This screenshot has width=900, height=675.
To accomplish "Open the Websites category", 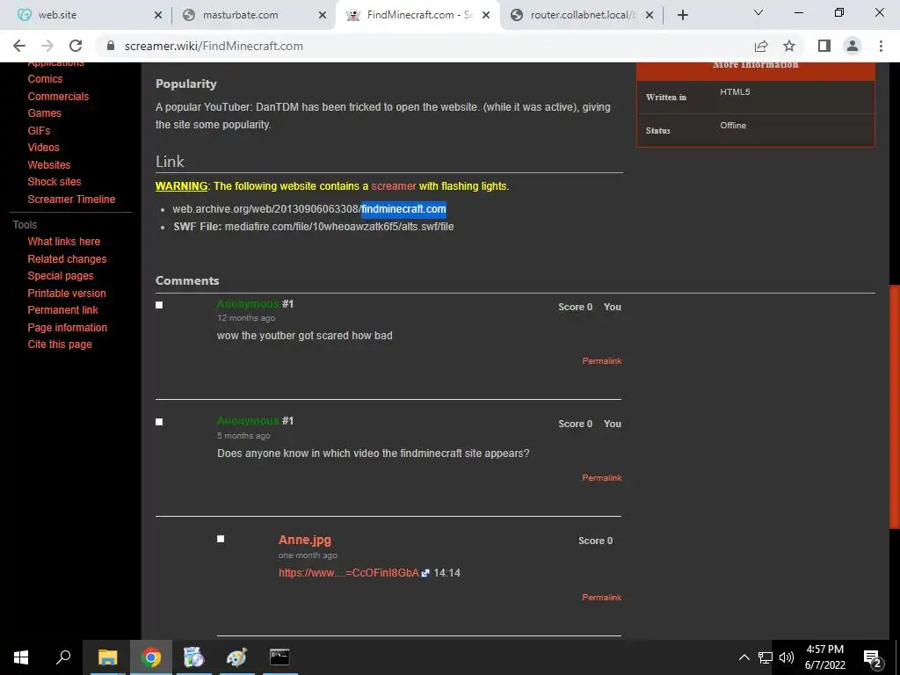I will [49, 164].
